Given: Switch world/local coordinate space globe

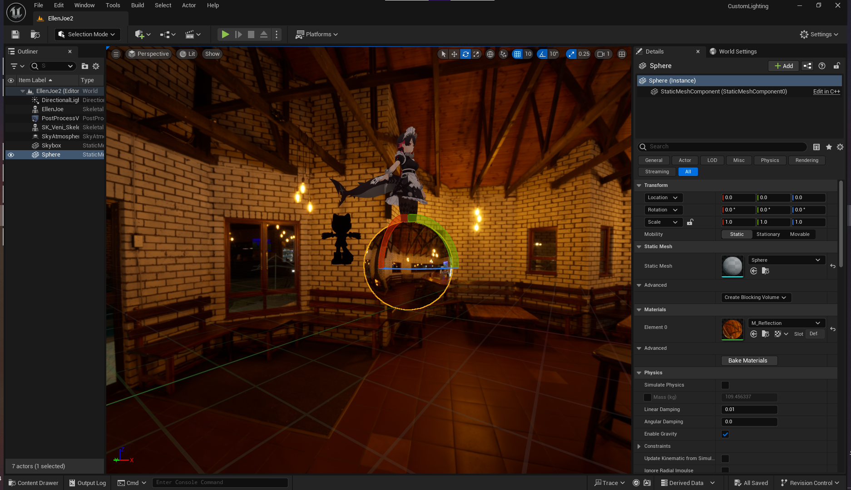Looking at the screenshot, I should tap(490, 54).
